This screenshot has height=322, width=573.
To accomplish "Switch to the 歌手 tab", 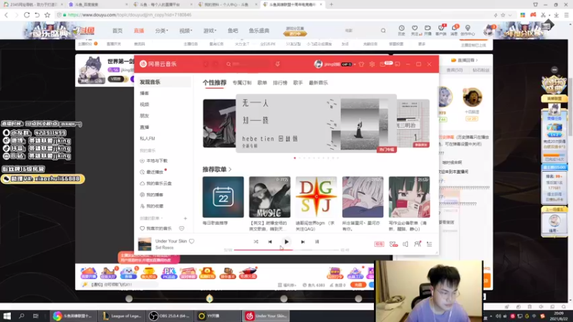I will (x=298, y=83).
